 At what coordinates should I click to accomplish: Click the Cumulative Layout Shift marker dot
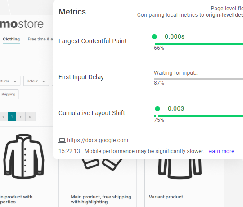point(157,108)
